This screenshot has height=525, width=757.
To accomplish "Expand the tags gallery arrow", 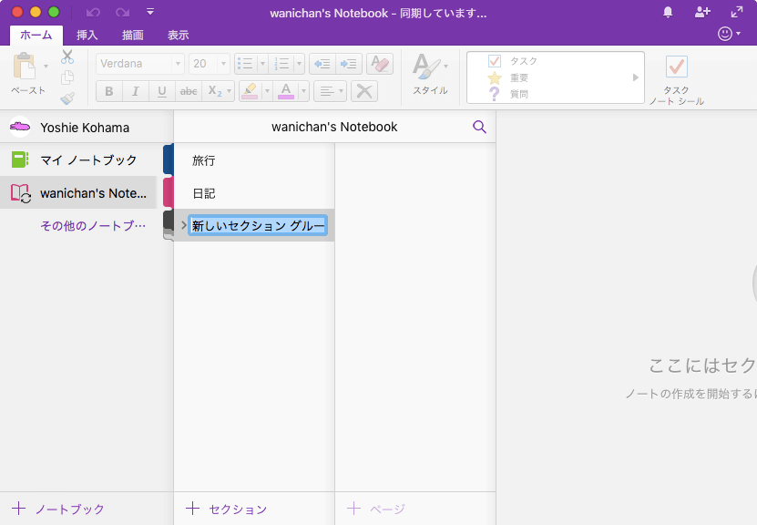I will click(636, 77).
